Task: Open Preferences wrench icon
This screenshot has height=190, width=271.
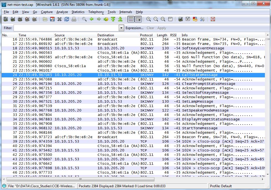Action: point(202,19)
